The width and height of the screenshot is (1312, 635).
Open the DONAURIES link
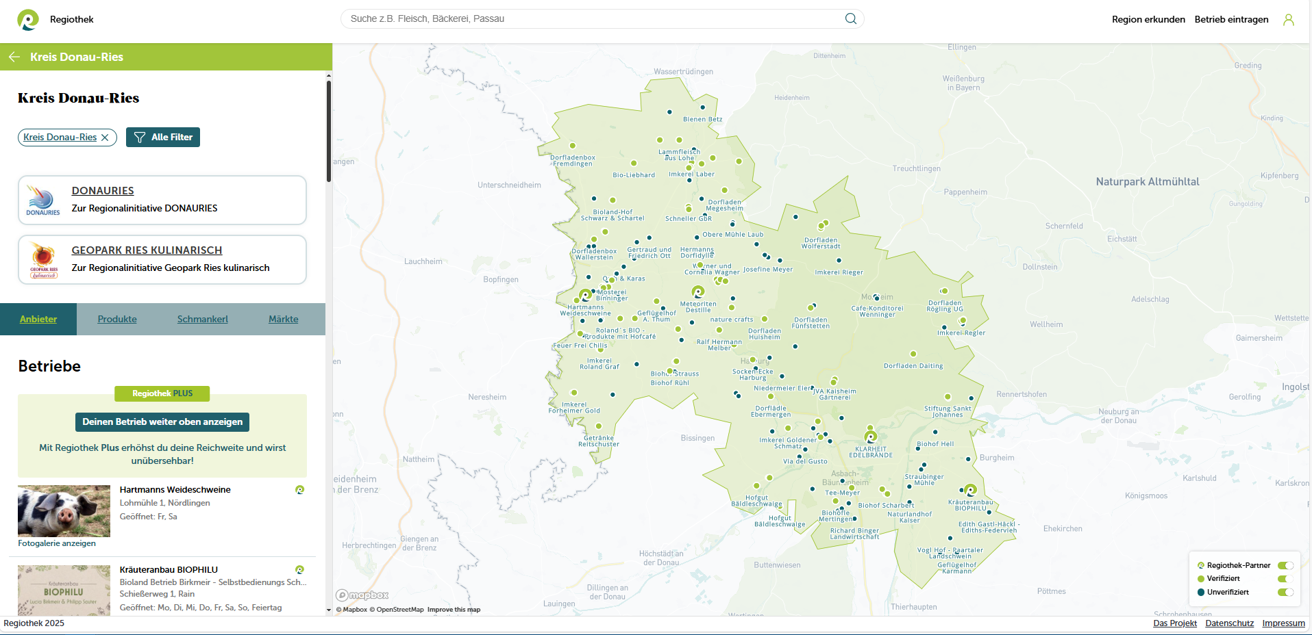point(103,191)
